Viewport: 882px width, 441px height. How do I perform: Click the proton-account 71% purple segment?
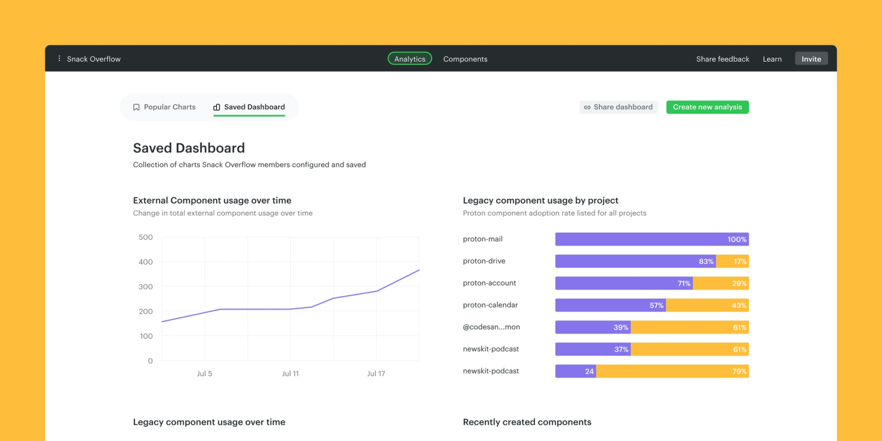(624, 283)
